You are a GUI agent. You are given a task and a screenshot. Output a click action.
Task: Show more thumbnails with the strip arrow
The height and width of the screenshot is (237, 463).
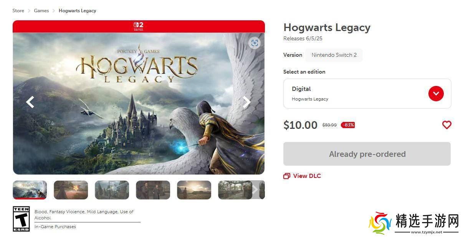click(255, 189)
